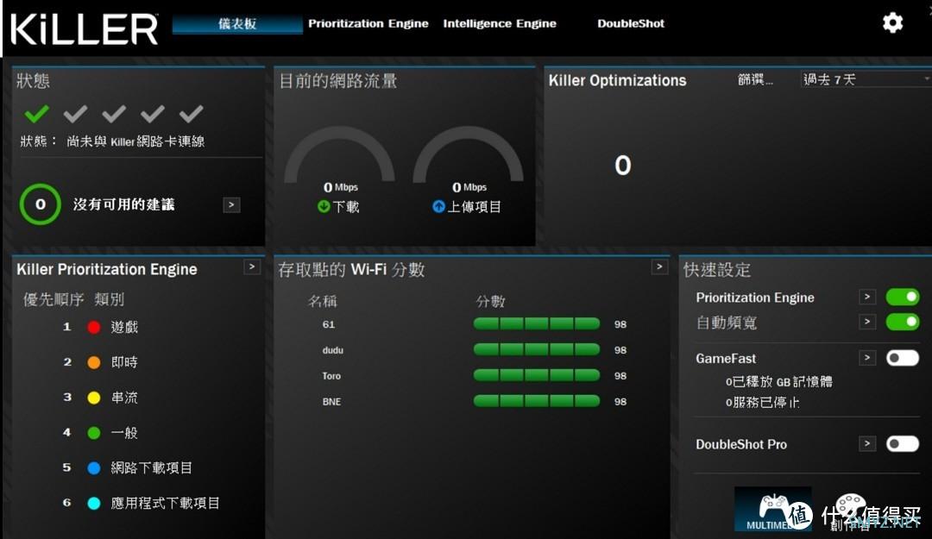932x539 pixels.
Task: Click the 一般 category label
Action: point(124,433)
